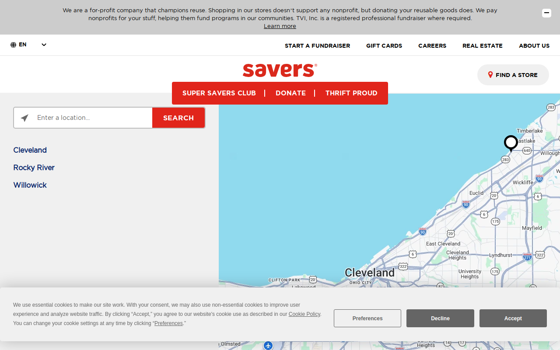Open the Cookie Policy link
Screen dimensions: 560x350
click(304, 314)
